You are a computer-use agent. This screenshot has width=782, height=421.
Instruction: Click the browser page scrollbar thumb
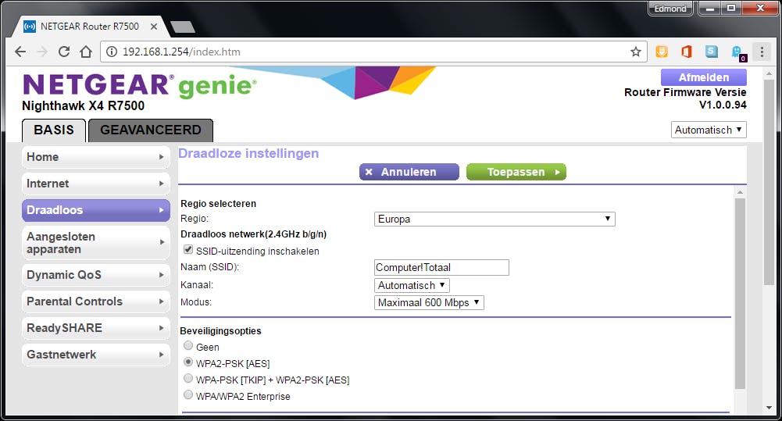pos(769,182)
